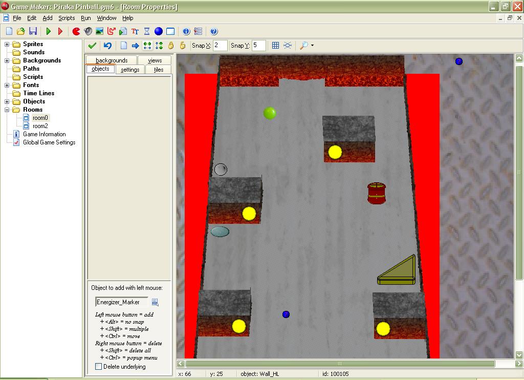Open the zoom options dropdown arrow
The height and width of the screenshot is (380, 524).
point(313,45)
